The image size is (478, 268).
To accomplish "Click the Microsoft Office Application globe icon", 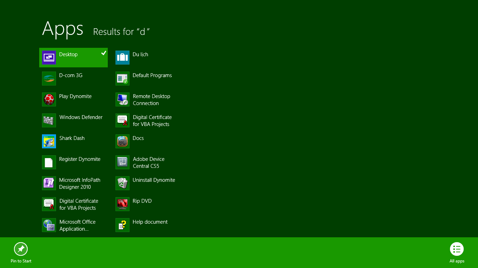I will (49, 225).
